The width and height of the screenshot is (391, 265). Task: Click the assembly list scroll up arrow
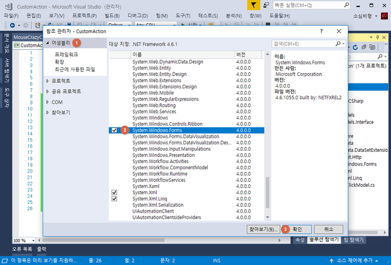click(267, 54)
